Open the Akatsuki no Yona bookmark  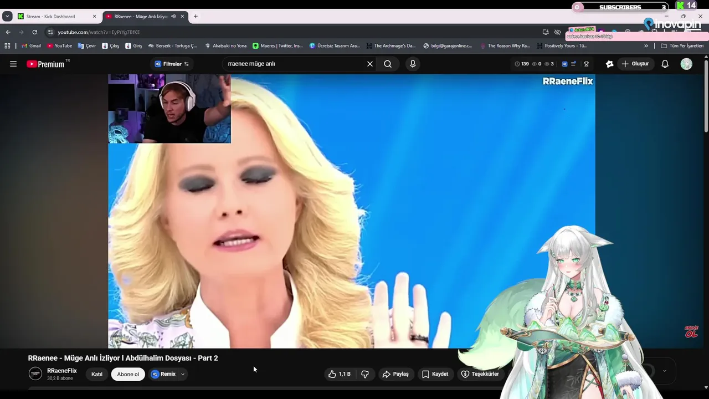[x=225, y=46]
